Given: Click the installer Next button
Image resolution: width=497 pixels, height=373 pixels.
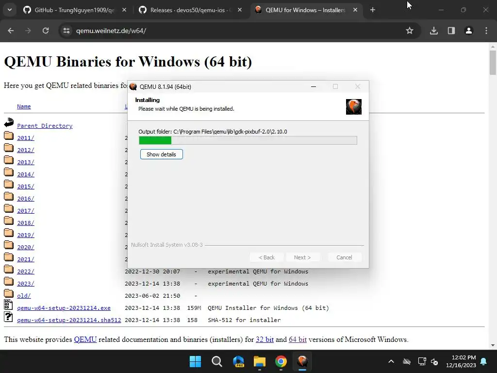Looking at the screenshot, I should pos(302,257).
